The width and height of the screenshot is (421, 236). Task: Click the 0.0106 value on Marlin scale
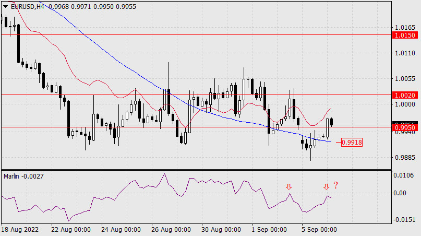click(x=405, y=175)
